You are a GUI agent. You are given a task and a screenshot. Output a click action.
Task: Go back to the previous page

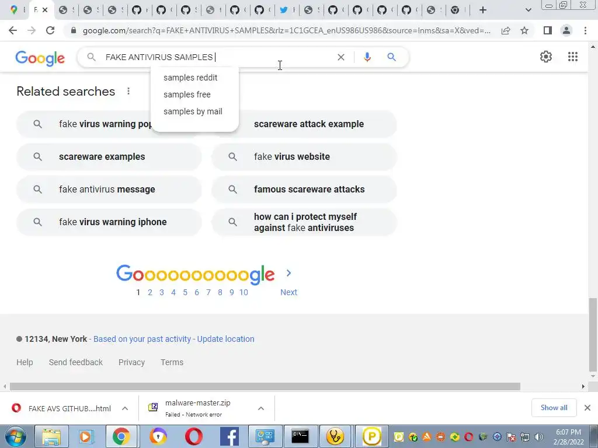click(13, 30)
